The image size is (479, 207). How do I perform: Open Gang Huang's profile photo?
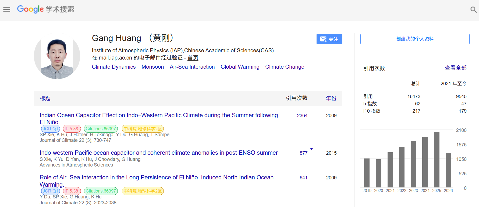[57, 56]
